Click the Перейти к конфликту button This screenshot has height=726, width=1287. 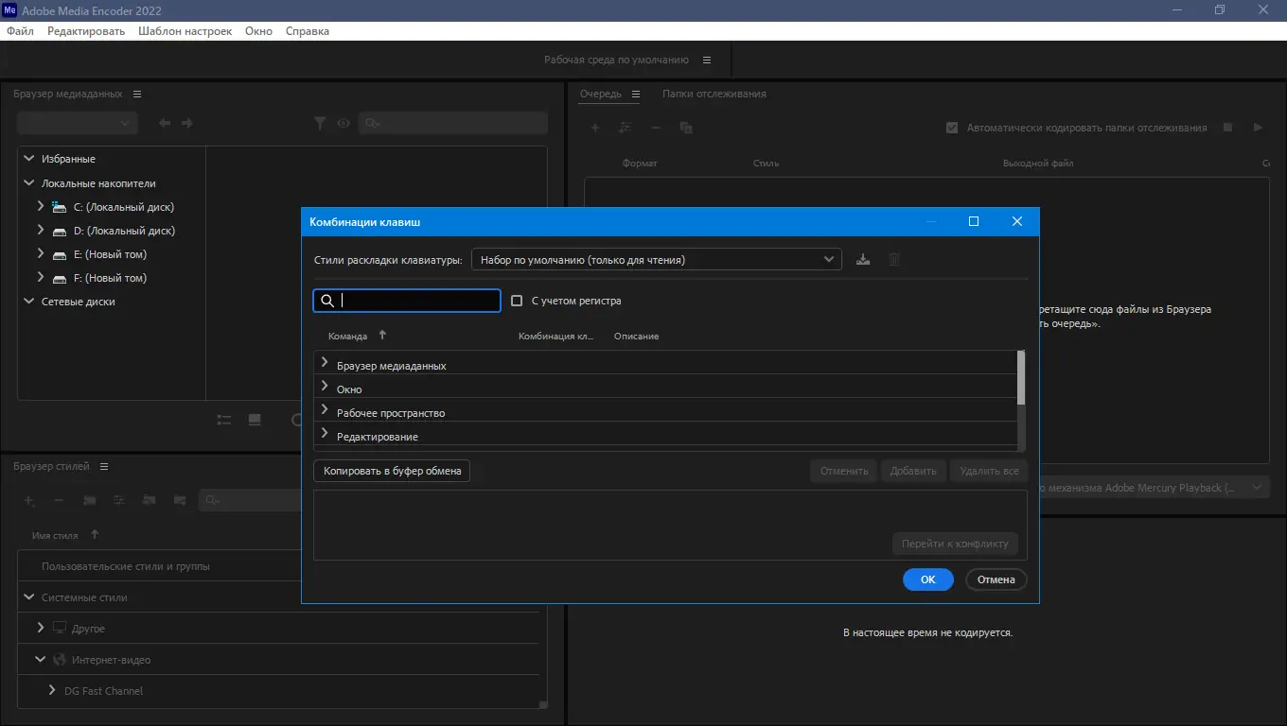click(956, 544)
